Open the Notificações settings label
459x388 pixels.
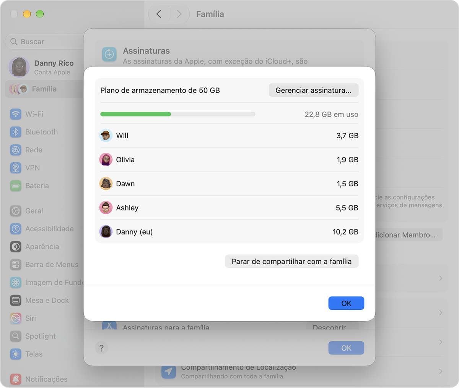point(46,379)
